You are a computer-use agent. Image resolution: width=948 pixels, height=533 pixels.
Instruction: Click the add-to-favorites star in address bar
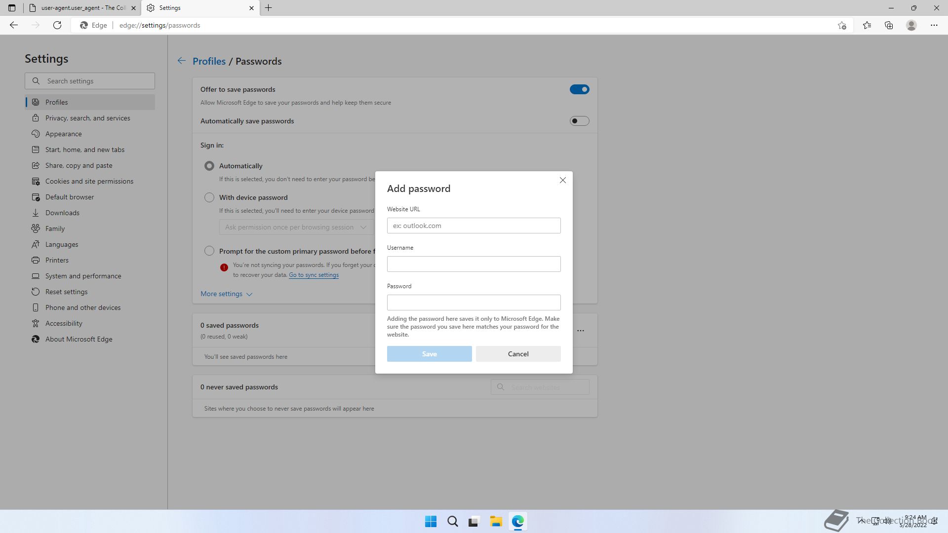coord(842,25)
